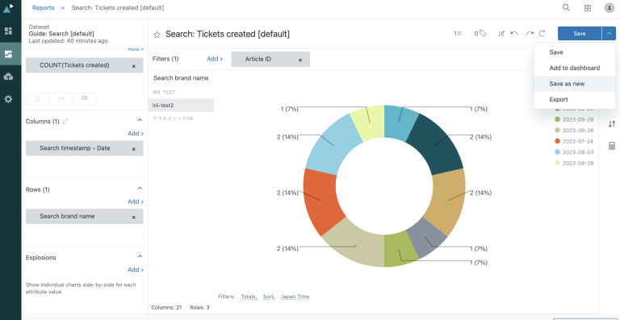This screenshot has width=620, height=320.
Task: Click the comment bubble icon under metrics
Action: coord(84,98)
